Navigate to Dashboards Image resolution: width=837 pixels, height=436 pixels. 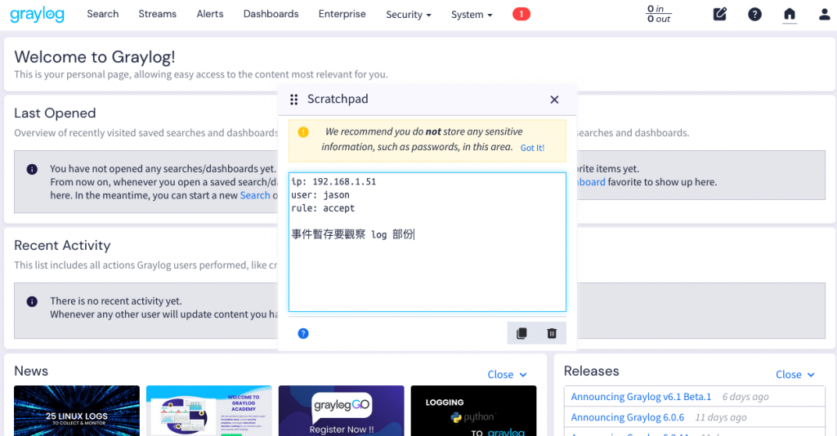click(x=271, y=14)
